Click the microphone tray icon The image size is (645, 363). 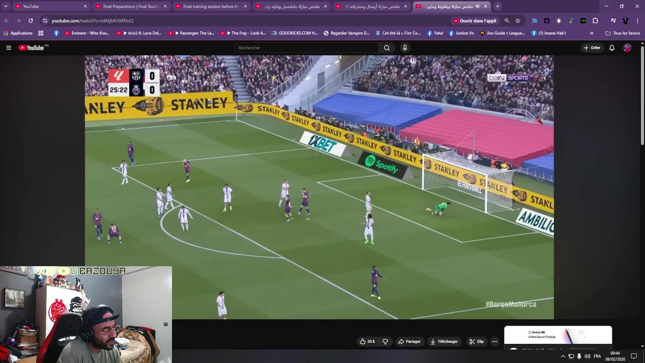579,356
